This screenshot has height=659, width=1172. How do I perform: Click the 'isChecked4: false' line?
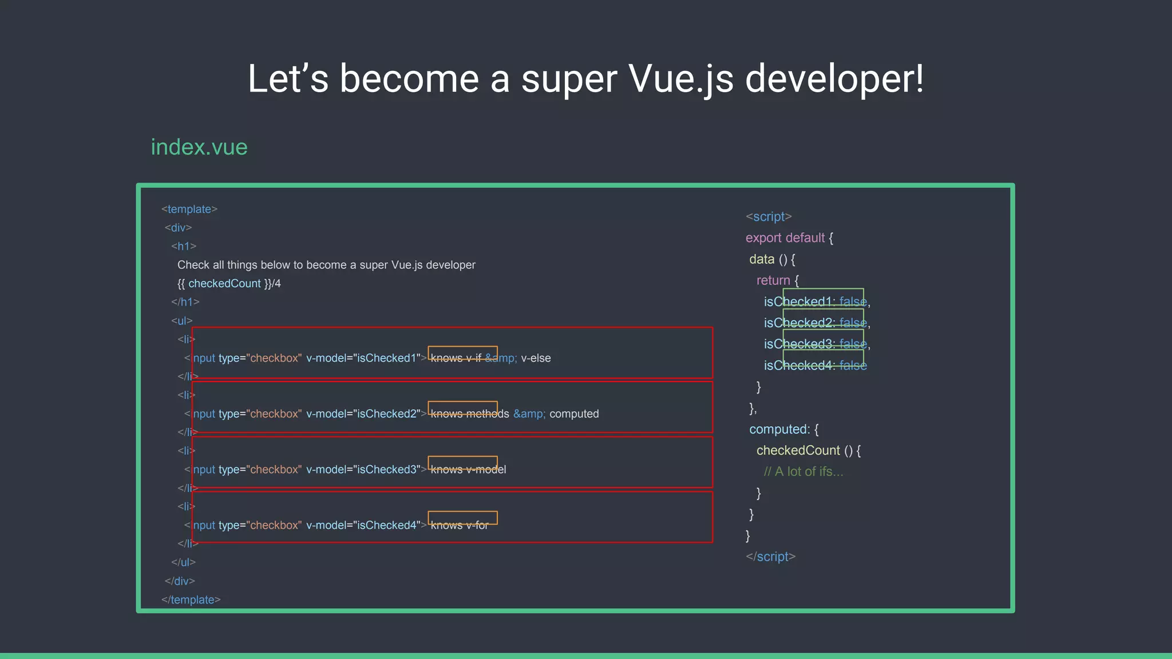815,365
